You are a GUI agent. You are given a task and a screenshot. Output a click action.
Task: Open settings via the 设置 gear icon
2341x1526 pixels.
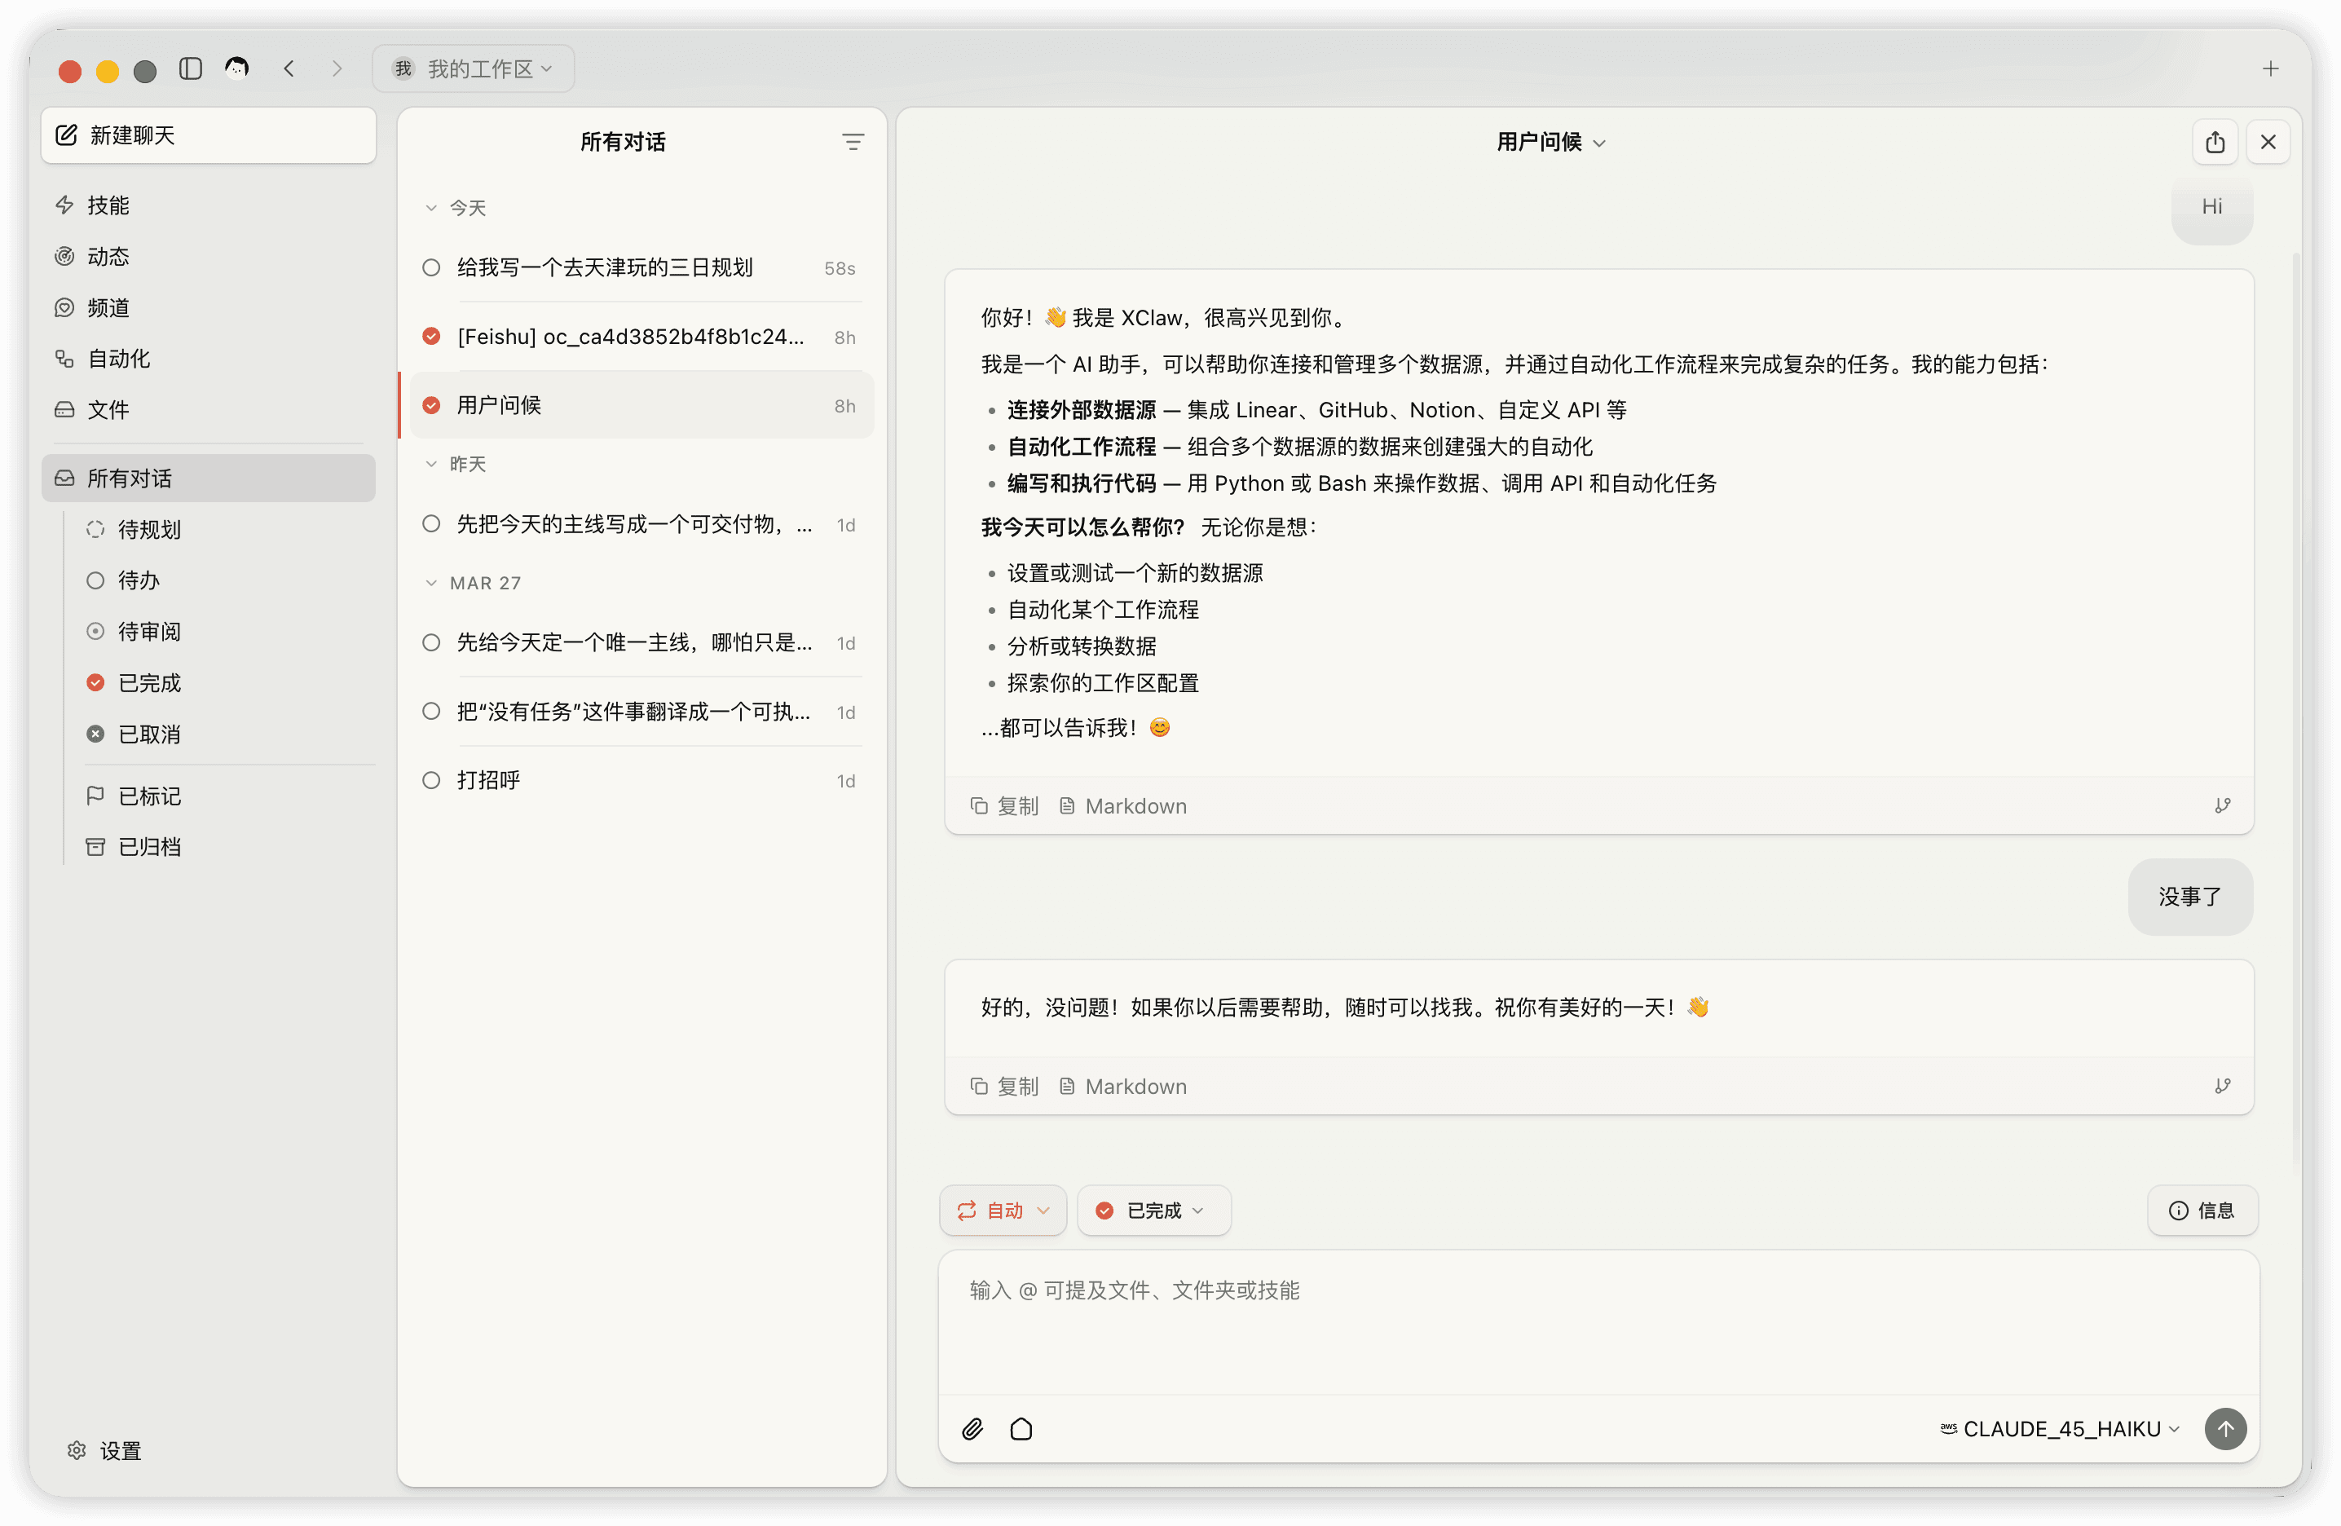point(77,1450)
